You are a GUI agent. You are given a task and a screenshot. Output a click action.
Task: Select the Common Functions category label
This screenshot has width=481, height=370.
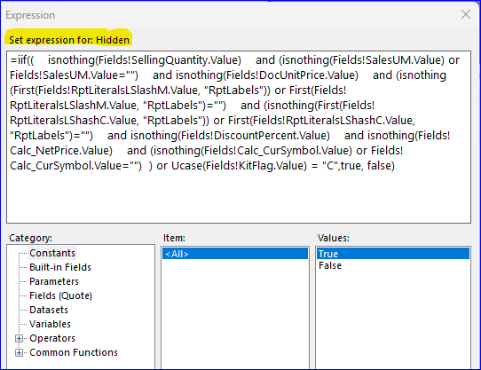coord(74,352)
